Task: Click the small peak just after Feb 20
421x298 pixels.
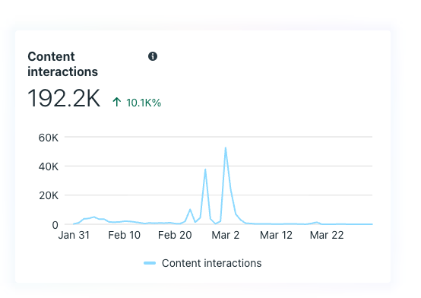Action: pyautogui.click(x=190, y=209)
